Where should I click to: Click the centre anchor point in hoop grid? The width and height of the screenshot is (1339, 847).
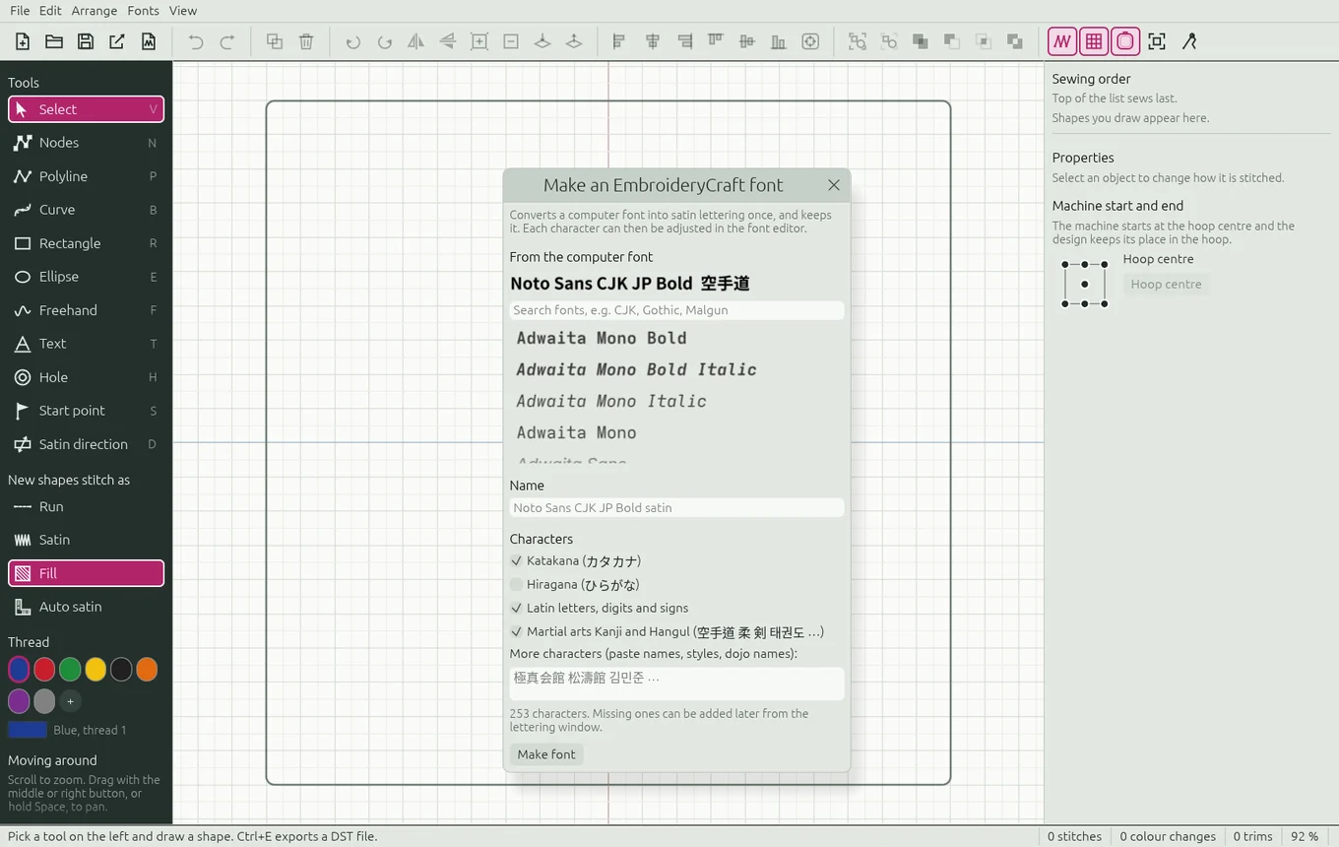(1085, 284)
